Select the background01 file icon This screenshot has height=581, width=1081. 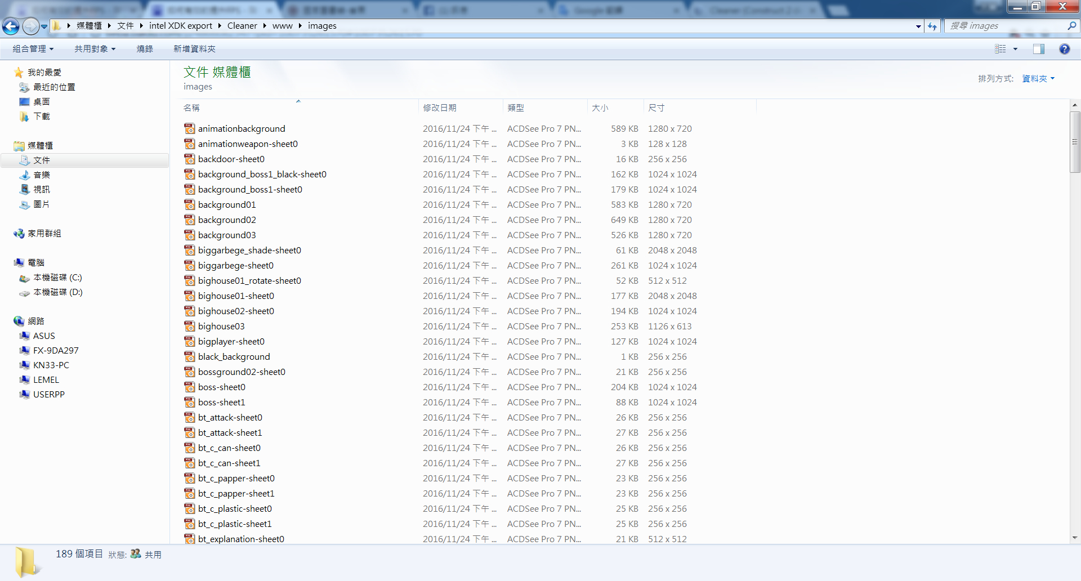coord(190,205)
